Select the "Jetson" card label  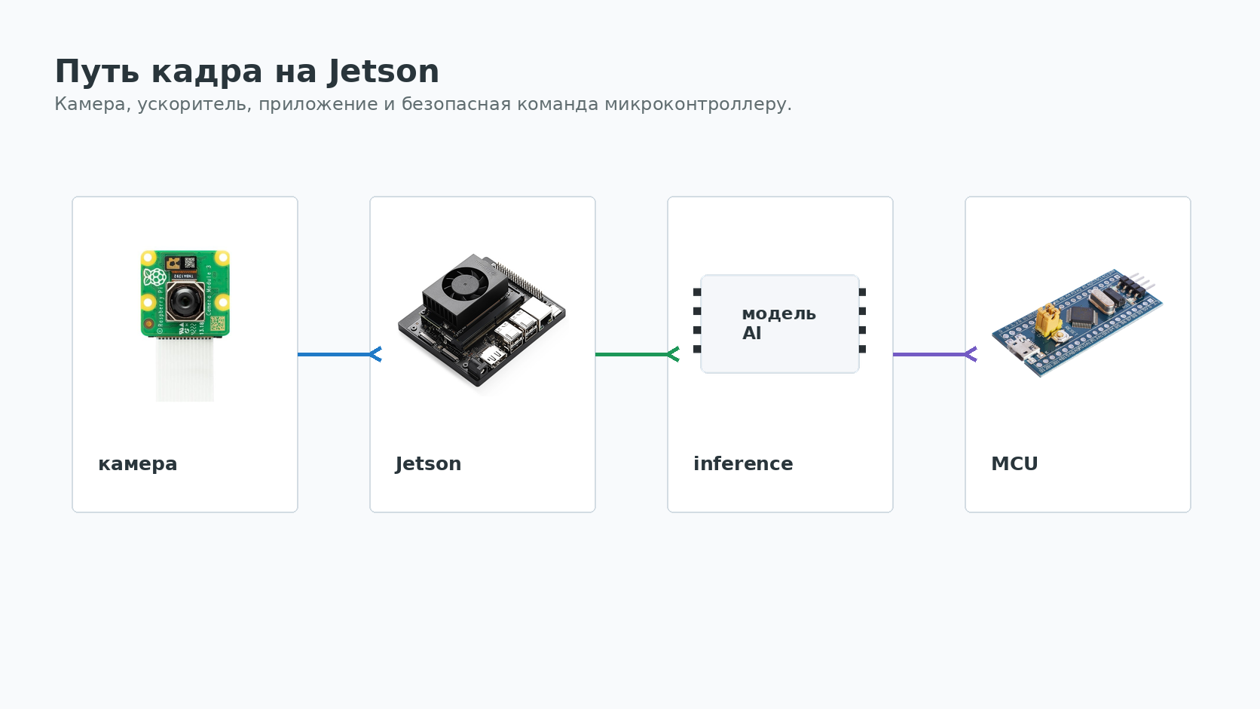[428, 463]
